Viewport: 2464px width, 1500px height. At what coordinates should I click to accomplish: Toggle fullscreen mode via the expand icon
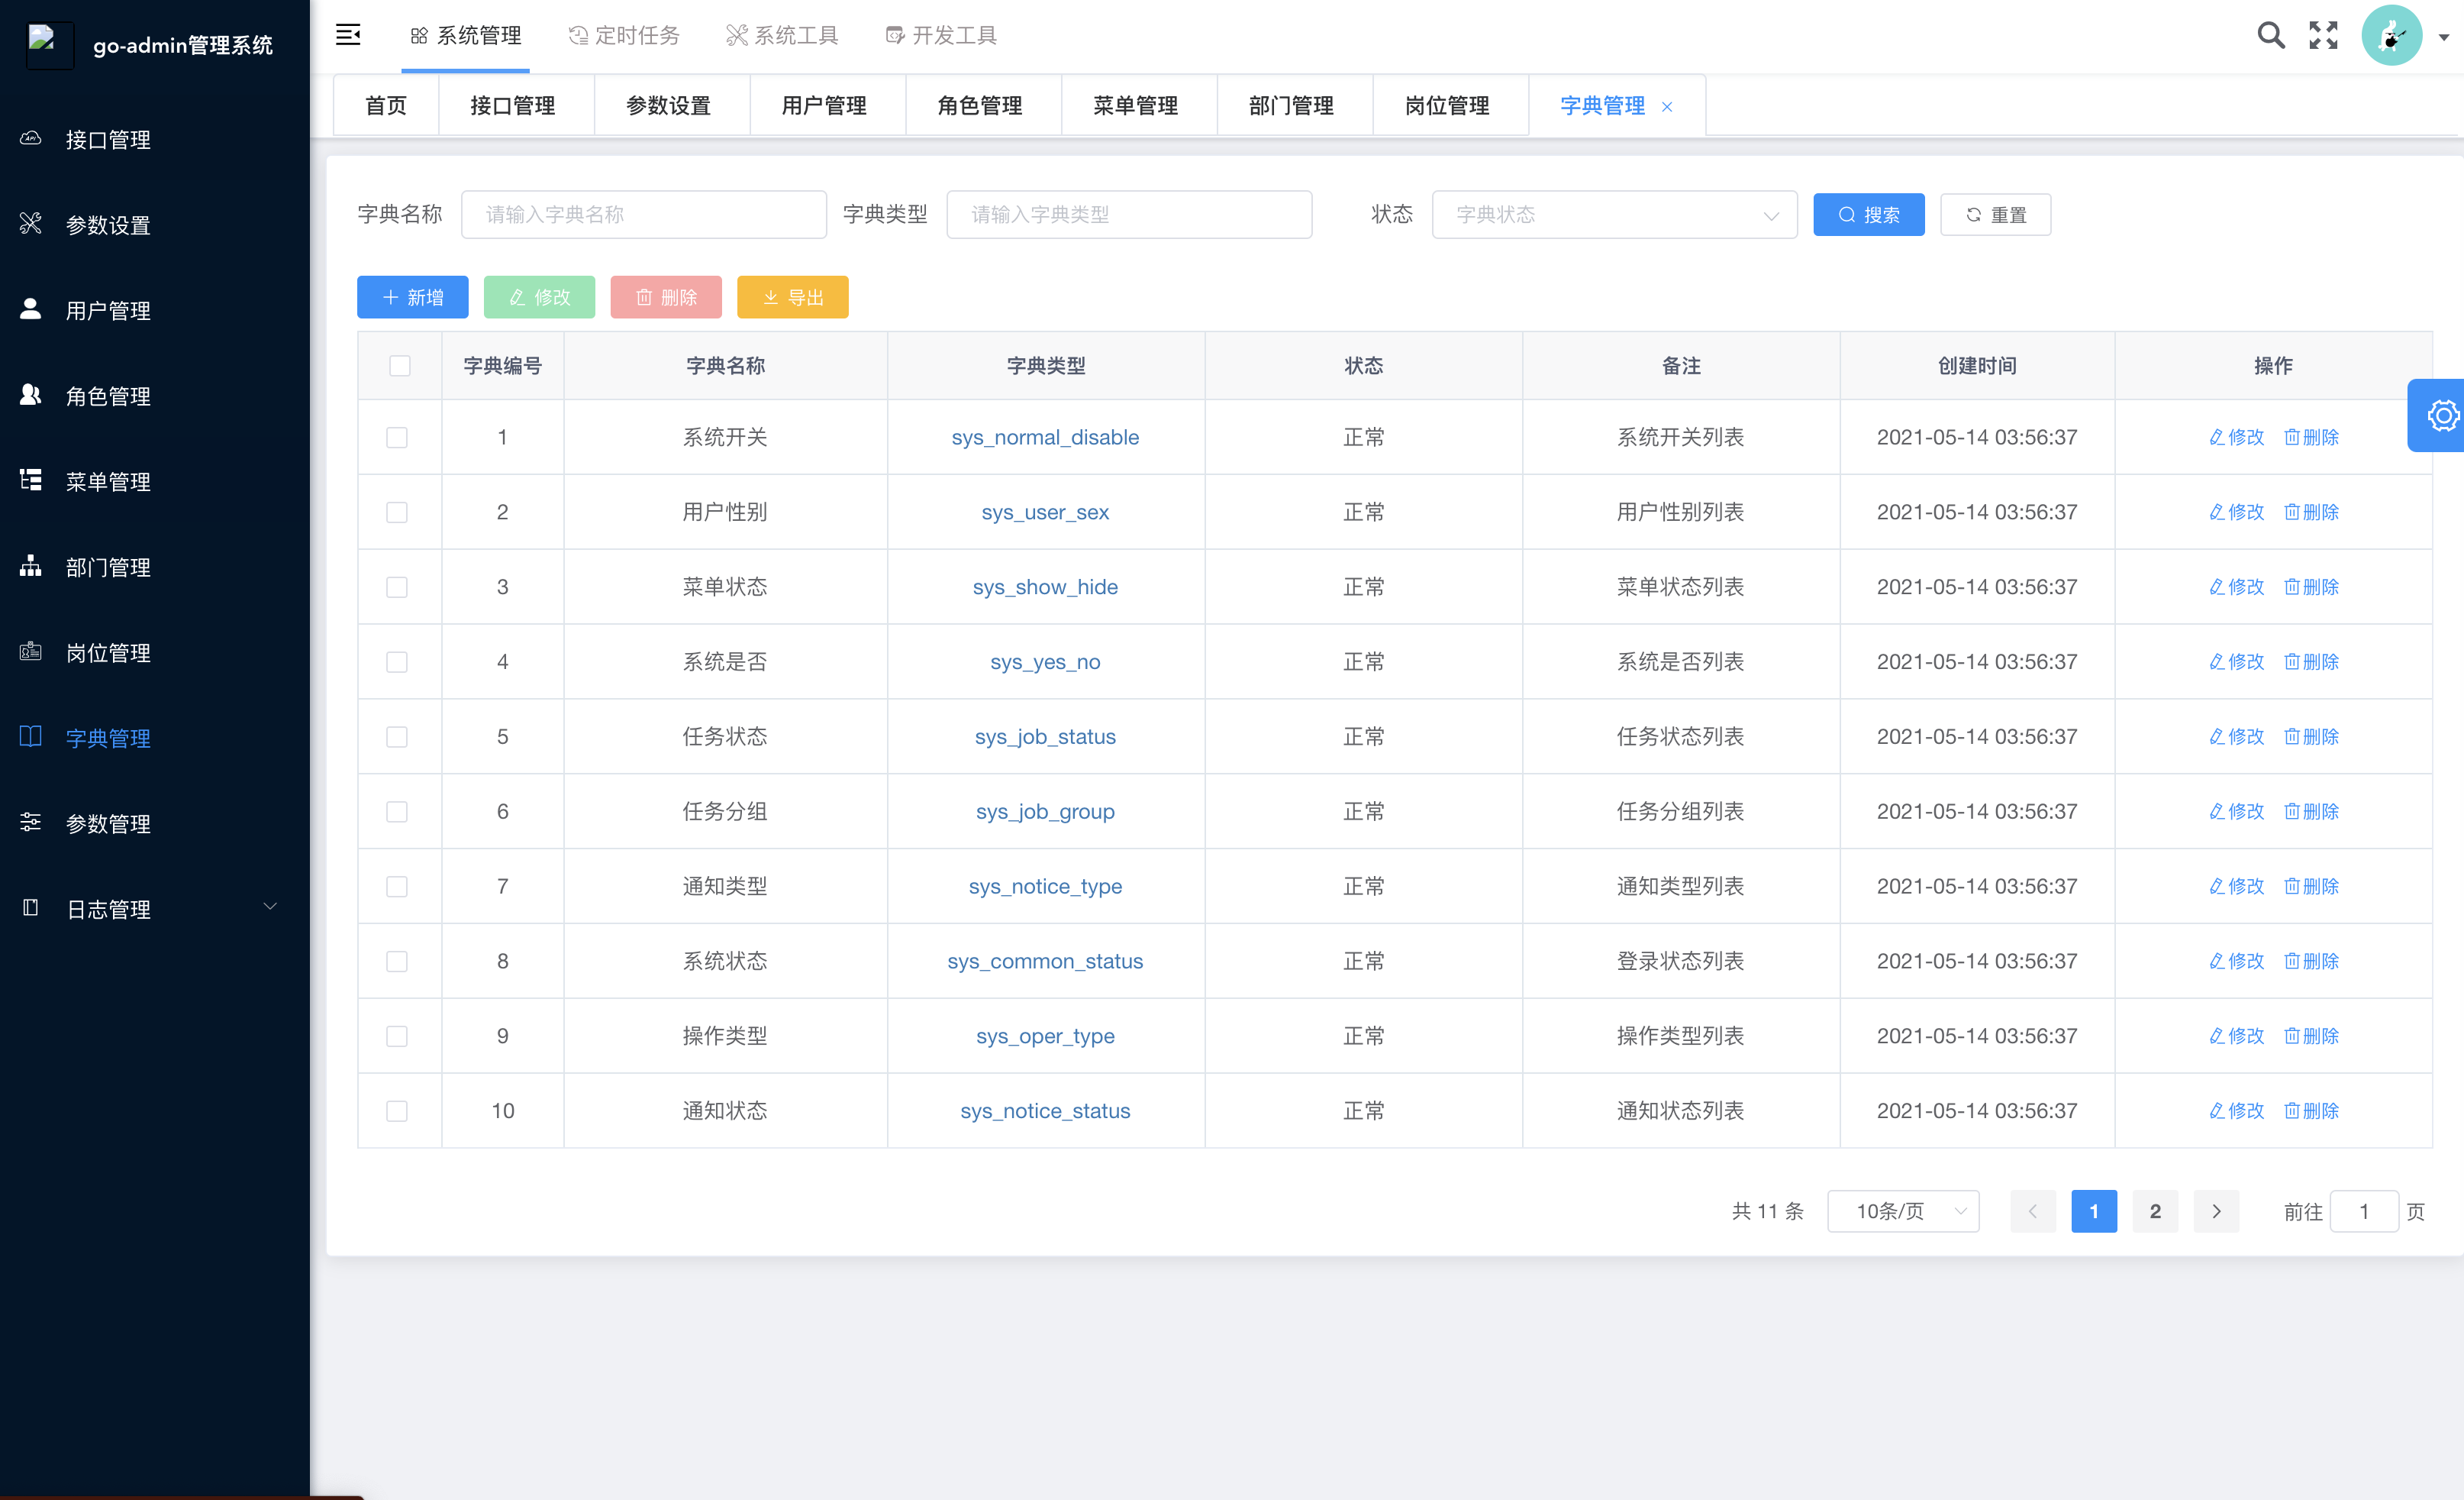click(x=2323, y=34)
